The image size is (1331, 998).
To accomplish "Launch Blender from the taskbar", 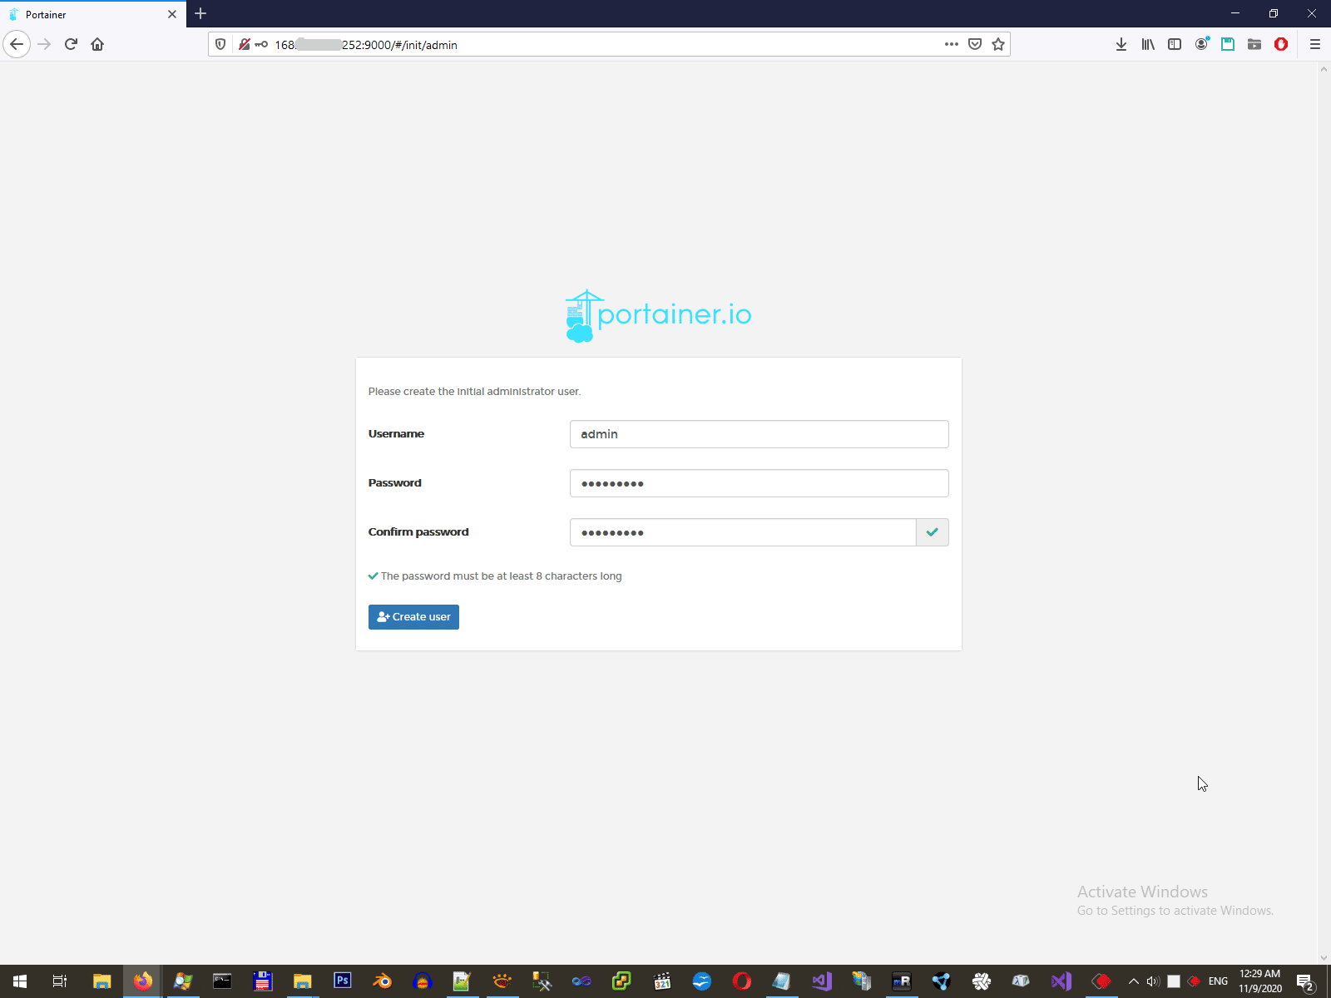I will click(x=382, y=981).
